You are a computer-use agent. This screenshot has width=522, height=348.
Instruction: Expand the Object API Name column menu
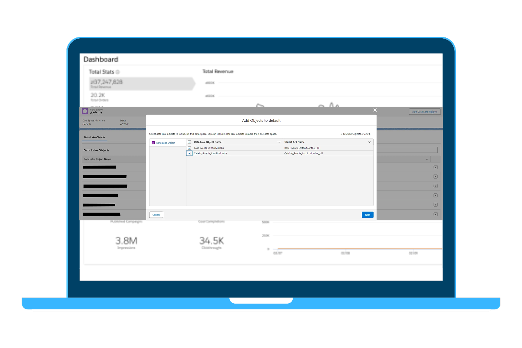(369, 142)
